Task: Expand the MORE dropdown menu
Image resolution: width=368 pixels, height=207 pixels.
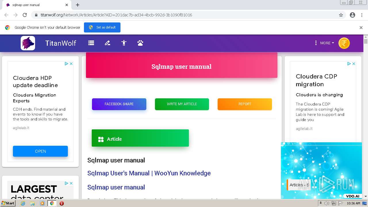Action: [x=327, y=43]
